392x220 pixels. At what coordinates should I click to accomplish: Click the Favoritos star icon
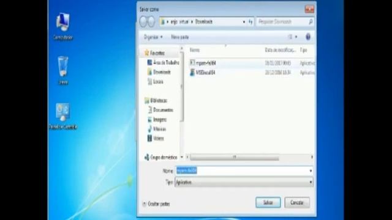click(147, 53)
